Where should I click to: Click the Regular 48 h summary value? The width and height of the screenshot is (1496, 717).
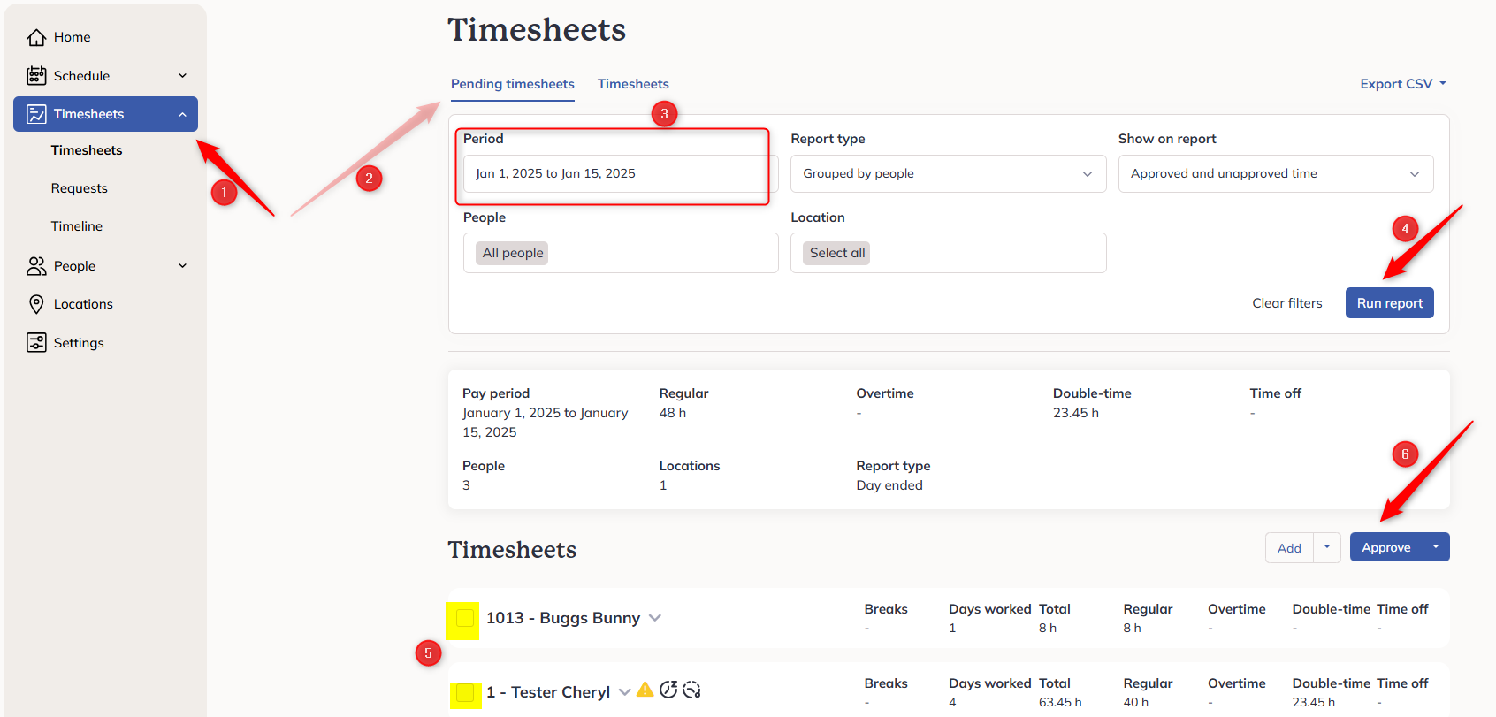pos(673,413)
